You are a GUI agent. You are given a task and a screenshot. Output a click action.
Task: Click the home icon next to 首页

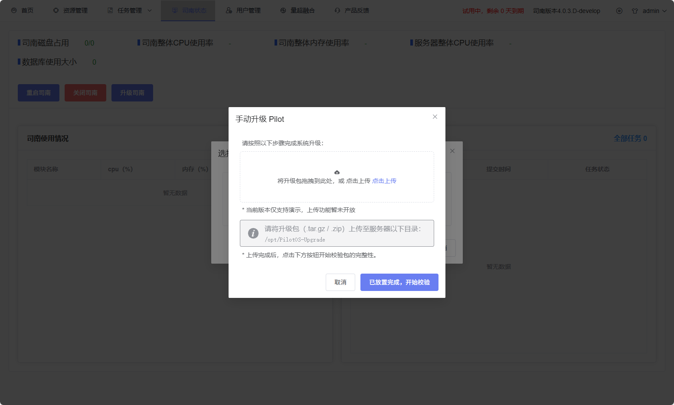coord(14,10)
